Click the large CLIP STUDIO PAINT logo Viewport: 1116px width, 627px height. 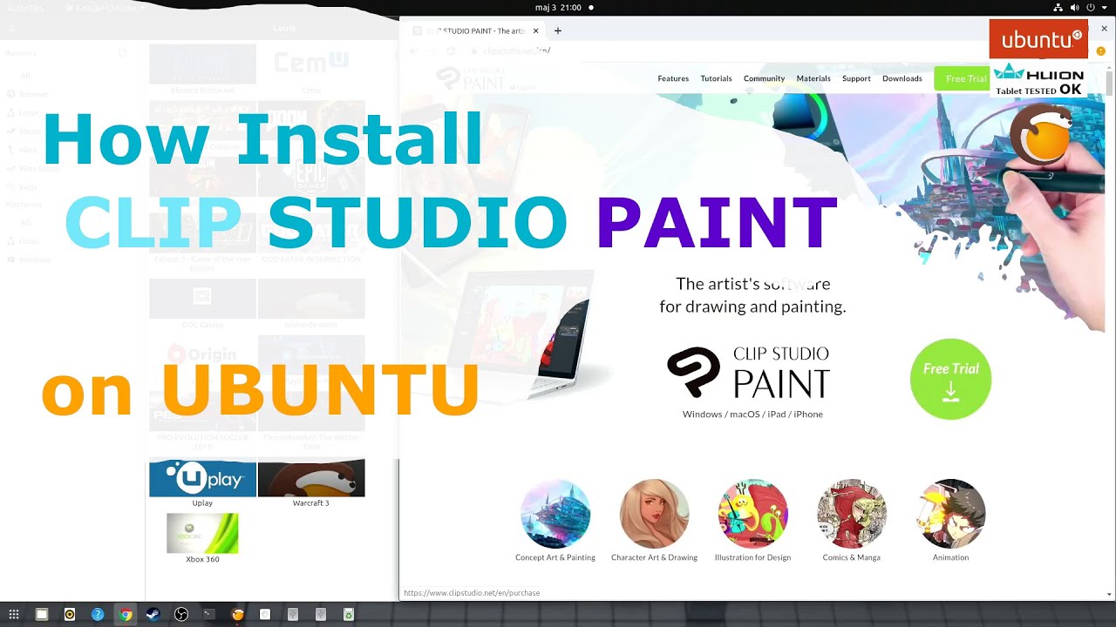pos(748,373)
